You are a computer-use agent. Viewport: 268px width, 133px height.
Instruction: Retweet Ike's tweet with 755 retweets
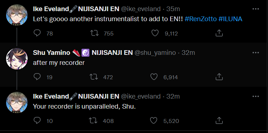pyautogui.click(x=94, y=33)
